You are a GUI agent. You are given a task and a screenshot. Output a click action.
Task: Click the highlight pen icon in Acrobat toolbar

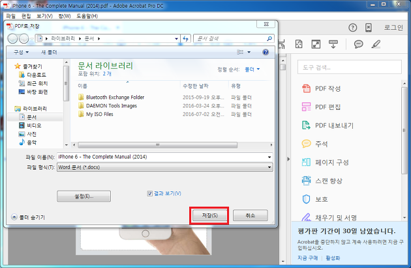(x=376, y=44)
